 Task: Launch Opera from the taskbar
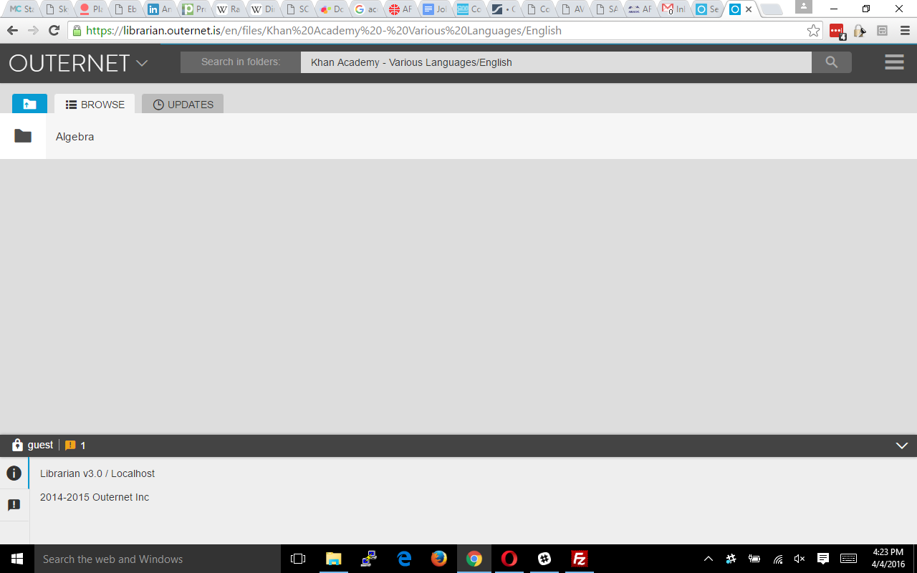point(509,559)
